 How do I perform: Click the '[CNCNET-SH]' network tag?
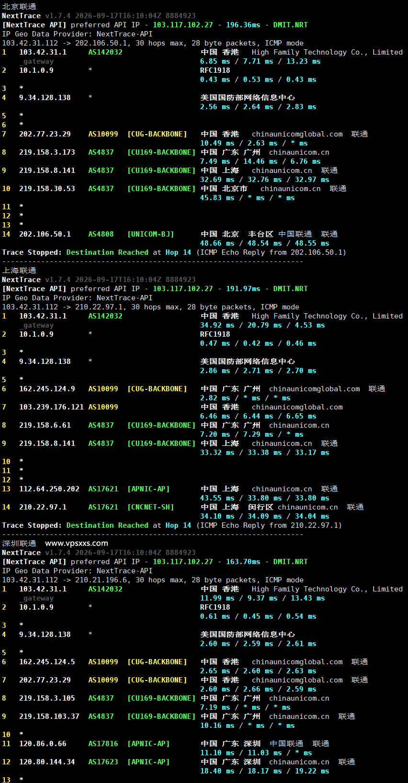point(151,507)
